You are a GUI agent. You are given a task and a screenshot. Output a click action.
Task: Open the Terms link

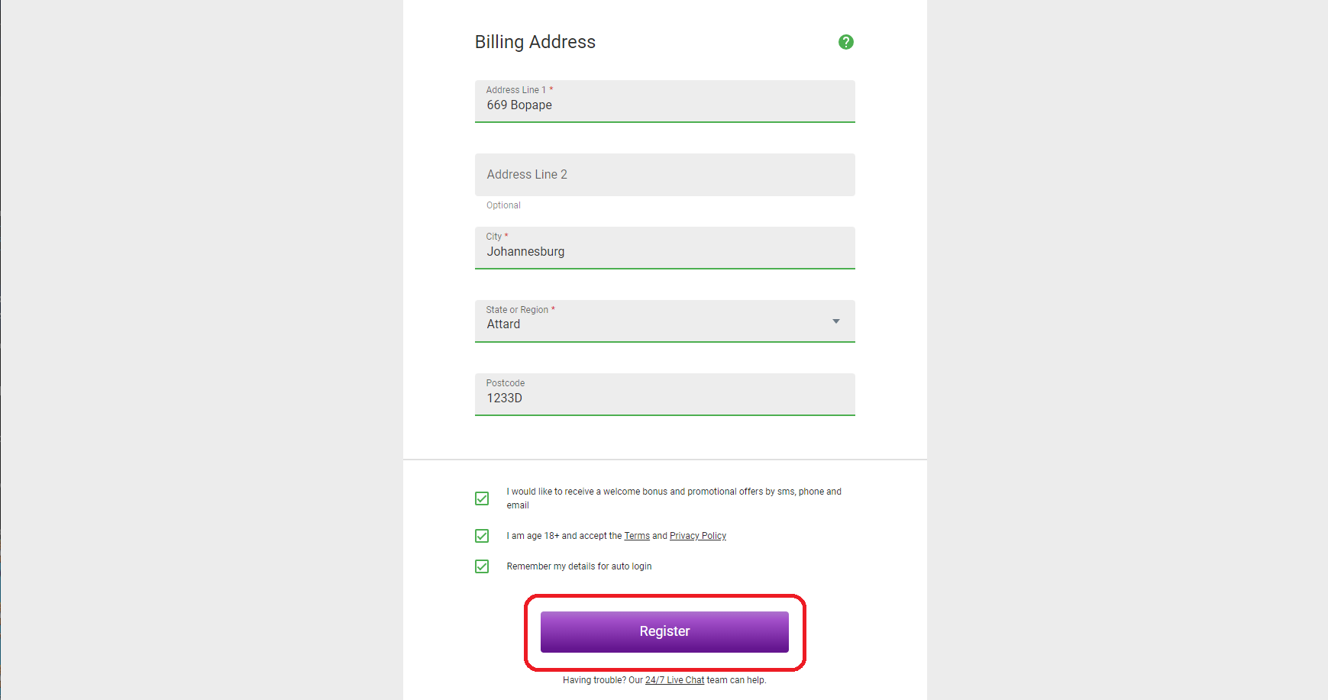(x=636, y=536)
